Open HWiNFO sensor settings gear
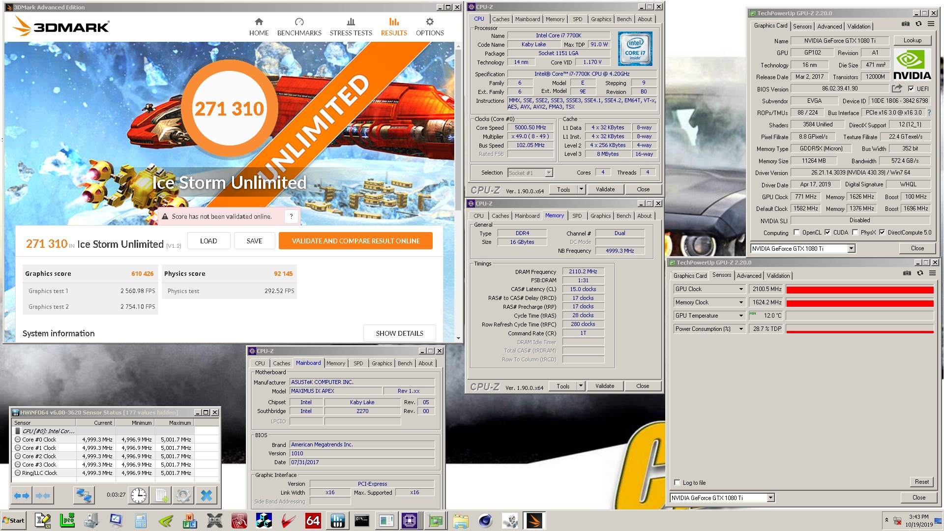The height and width of the screenshot is (531, 944). [x=183, y=496]
